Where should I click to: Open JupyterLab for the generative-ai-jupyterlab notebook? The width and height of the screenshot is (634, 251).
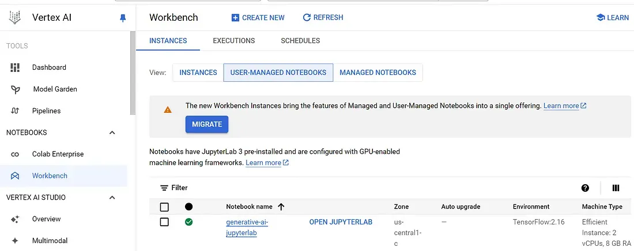point(341,222)
